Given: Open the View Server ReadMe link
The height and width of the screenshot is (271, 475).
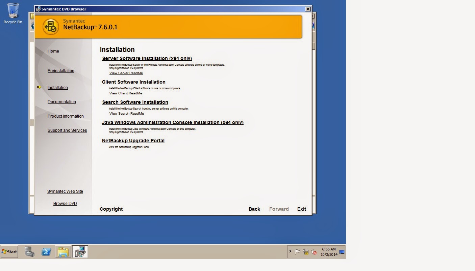Looking at the screenshot, I should (x=126, y=73).
